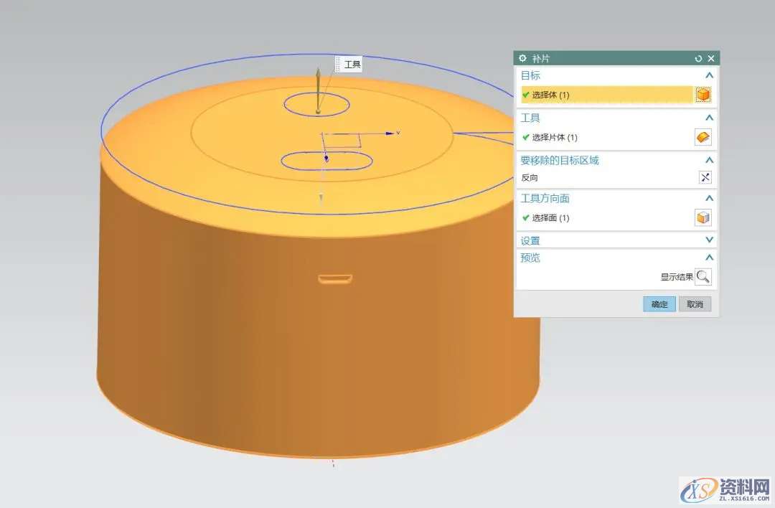Collapse the 工具 (Tool) section
The image size is (775, 508).
[709, 118]
